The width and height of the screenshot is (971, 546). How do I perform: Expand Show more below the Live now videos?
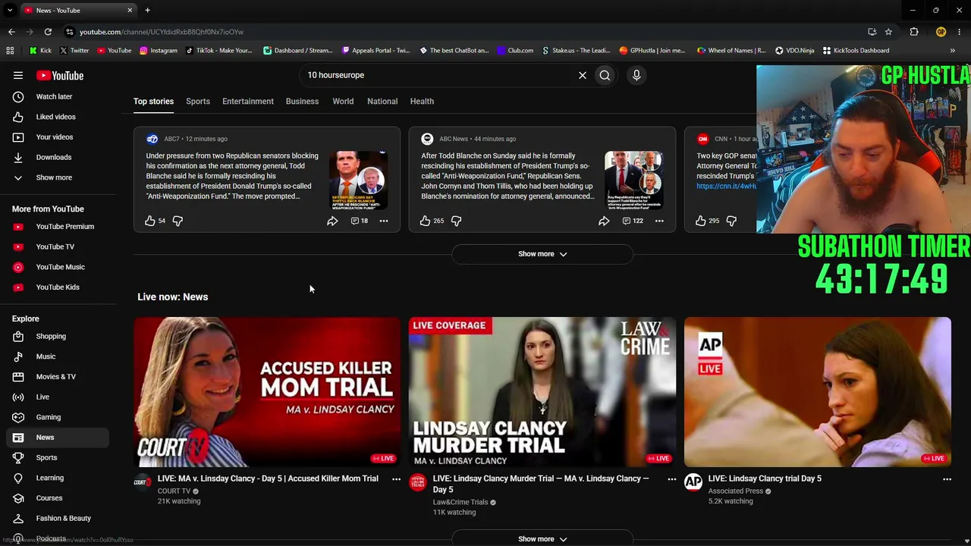point(542,538)
